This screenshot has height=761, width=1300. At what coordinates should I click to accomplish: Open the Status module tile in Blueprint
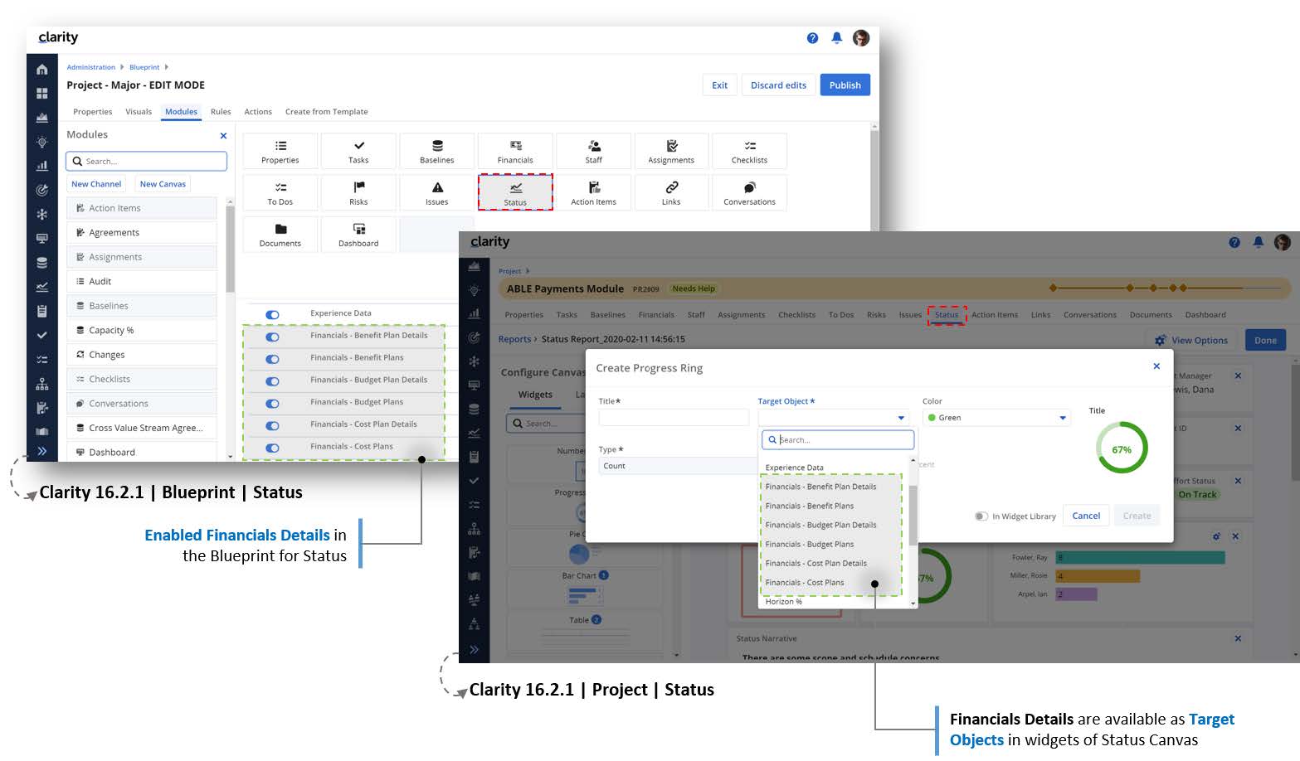[515, 192]
